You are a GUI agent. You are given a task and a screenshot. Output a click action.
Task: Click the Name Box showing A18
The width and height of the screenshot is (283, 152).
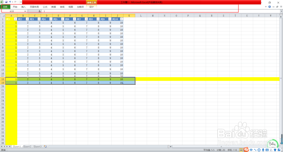[12, 11]
